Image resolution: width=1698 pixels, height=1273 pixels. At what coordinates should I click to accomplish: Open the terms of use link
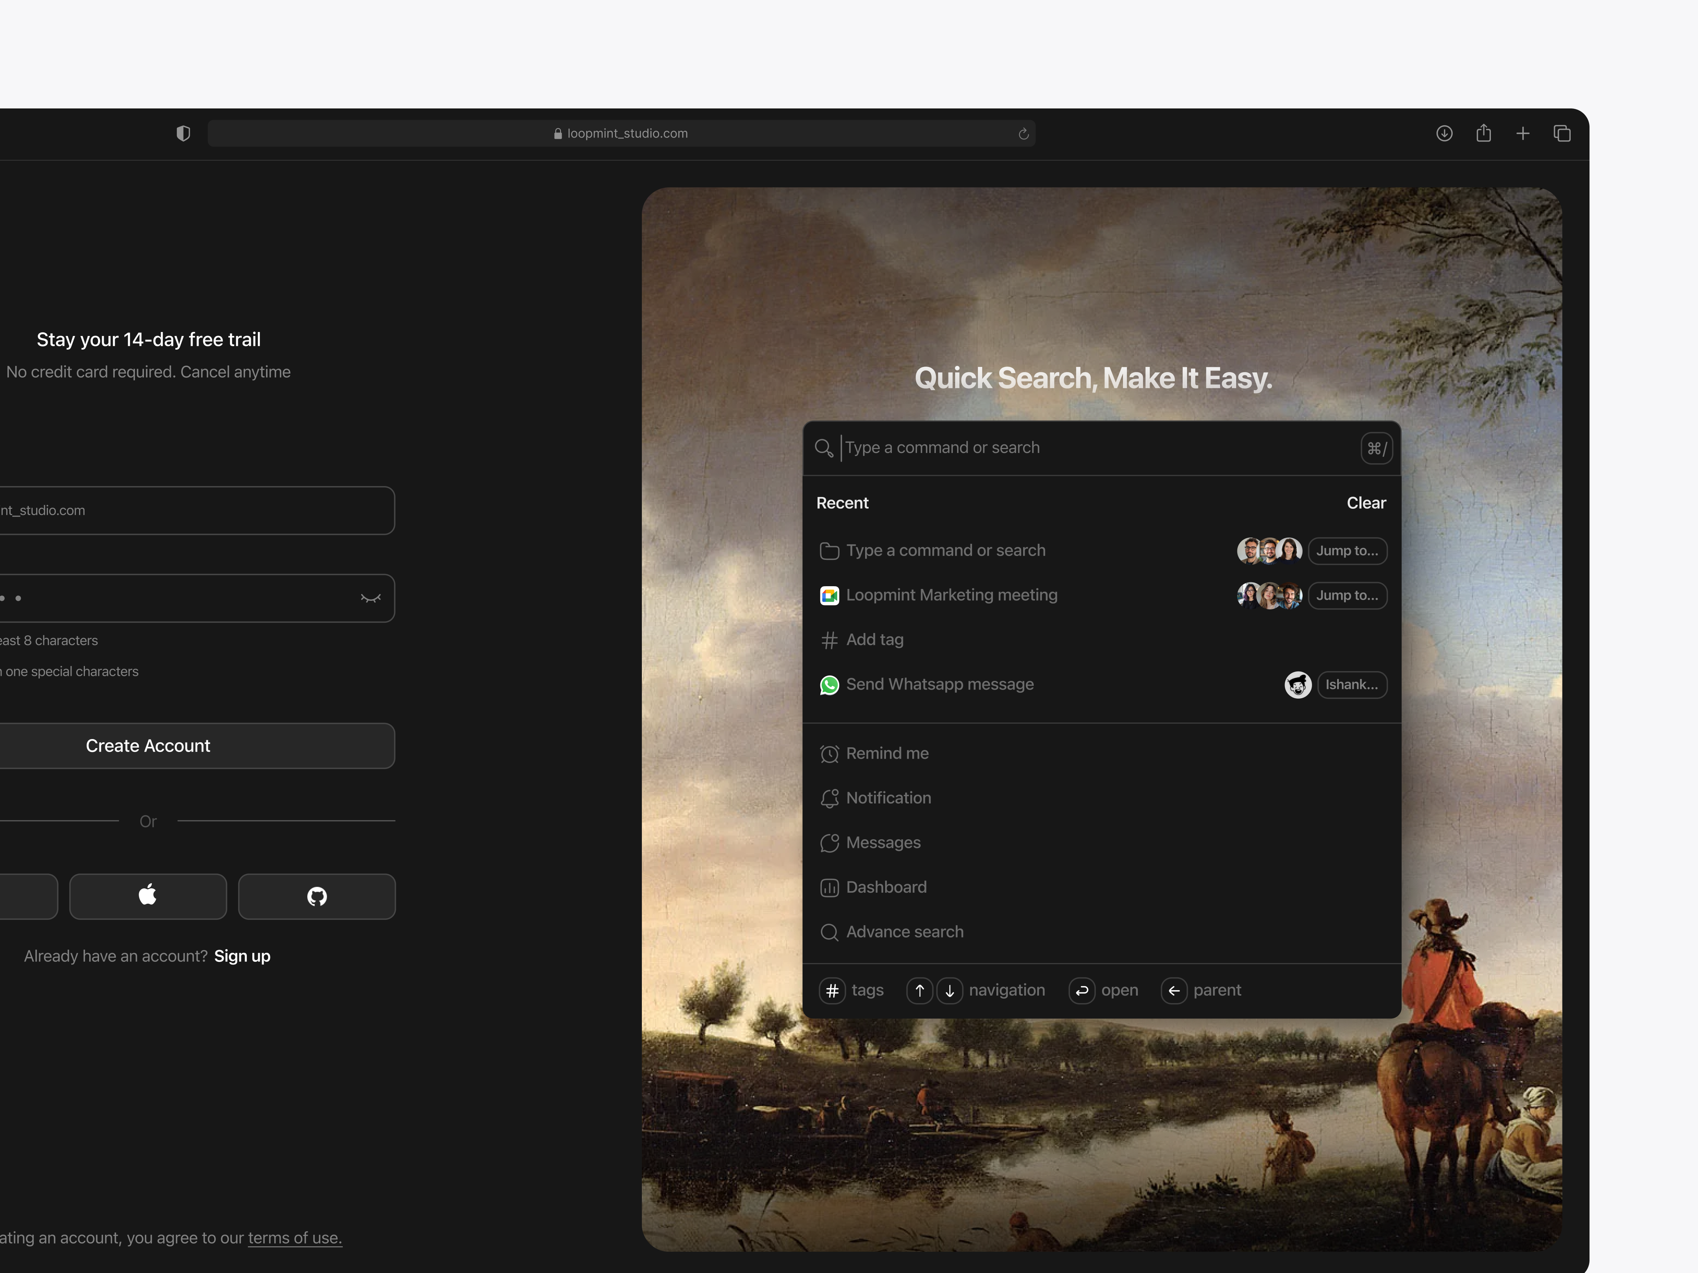(x=295, y=1238)
